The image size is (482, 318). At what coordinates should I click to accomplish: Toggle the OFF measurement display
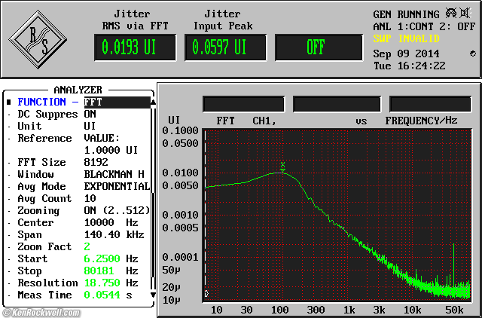coord(316,47)
